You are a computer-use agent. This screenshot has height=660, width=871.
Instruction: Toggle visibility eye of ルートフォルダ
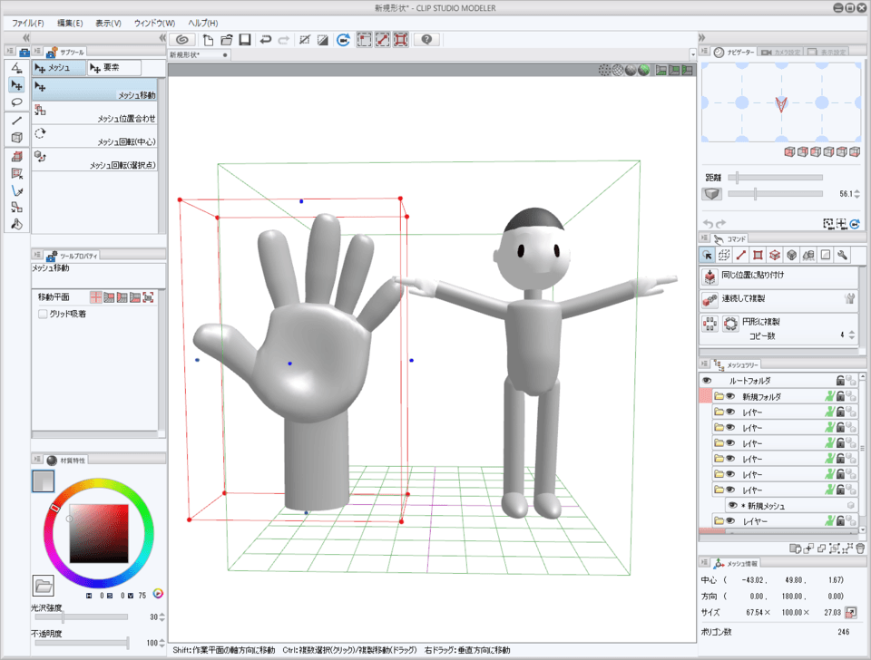click(707, 381)
